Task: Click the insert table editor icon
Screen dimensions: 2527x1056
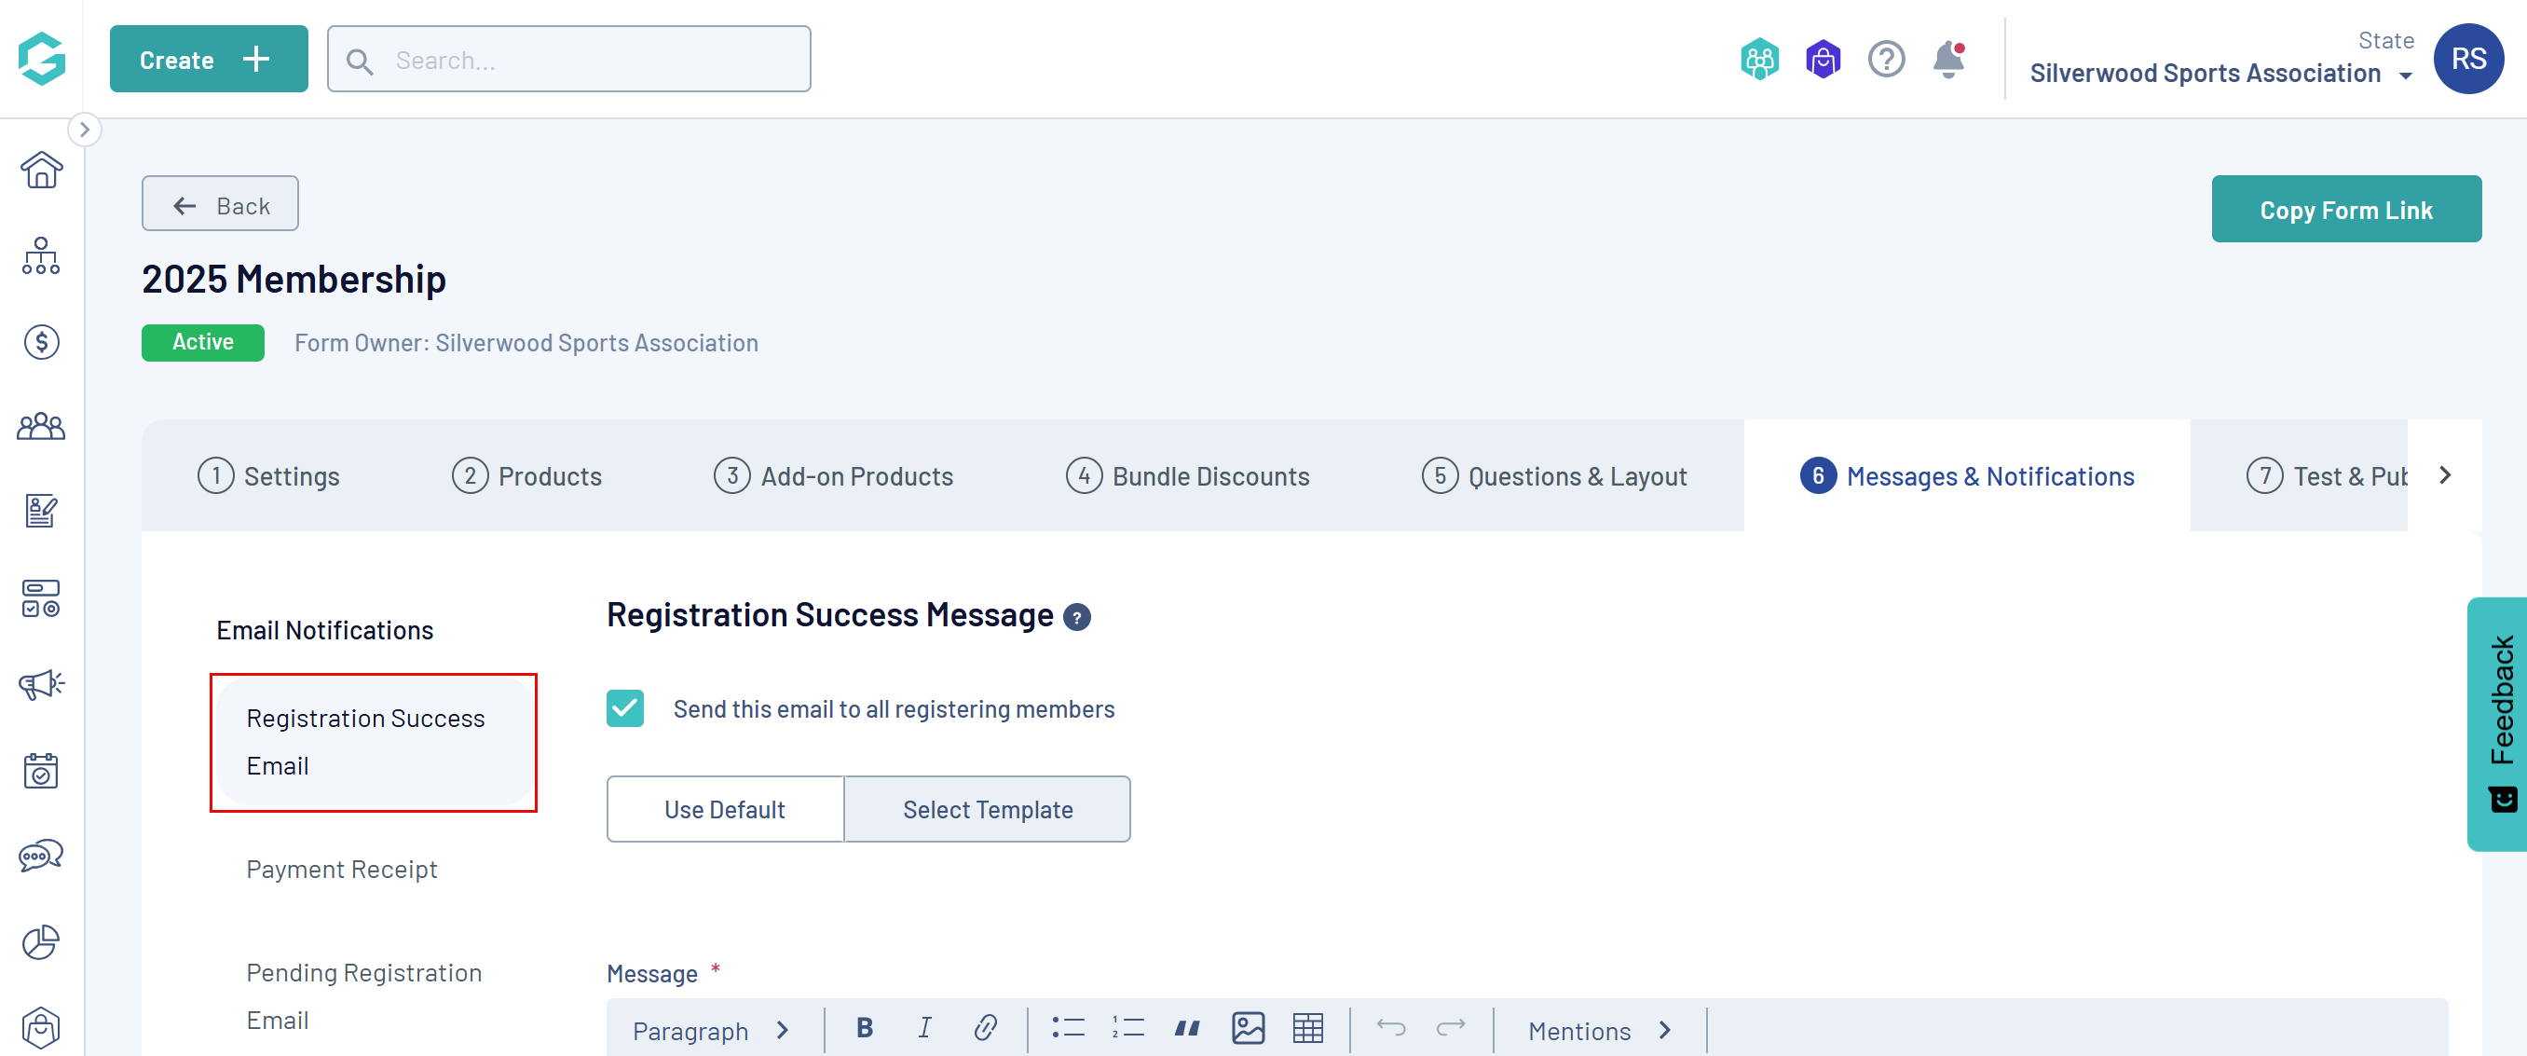Action: tap(1307, 1027)
